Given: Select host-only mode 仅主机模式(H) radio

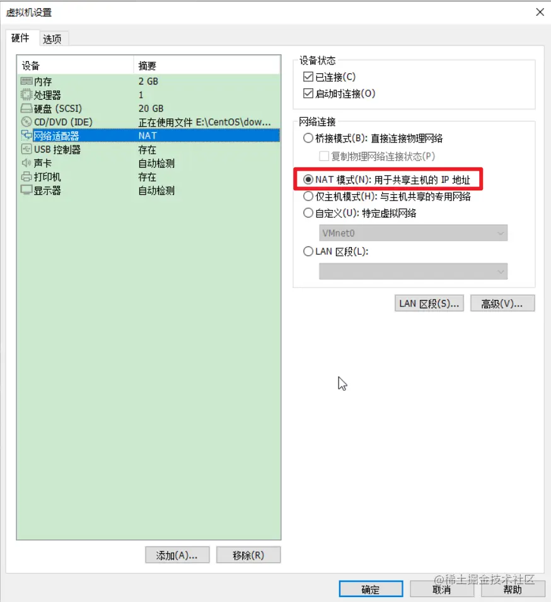Looking at the screenshot, I should click(308, 197).
